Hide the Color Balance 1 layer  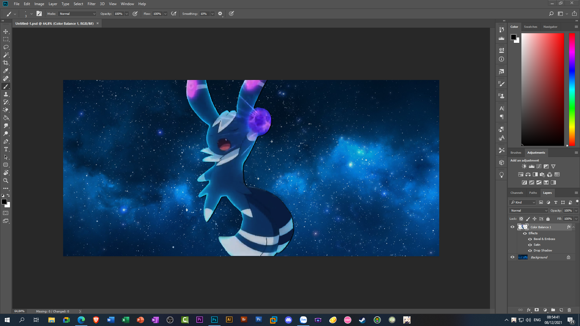point(512,227)
